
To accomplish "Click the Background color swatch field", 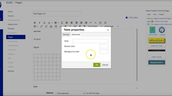I will click(x=104, y=51).
